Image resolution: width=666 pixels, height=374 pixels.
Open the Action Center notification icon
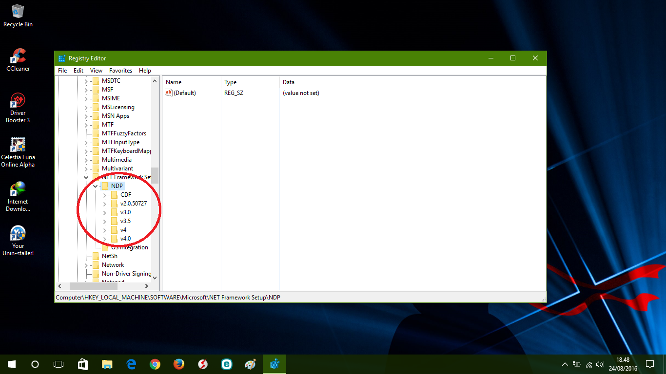coord(650,364)
